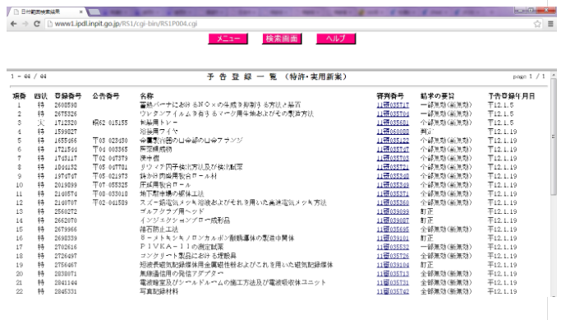This screenshot has height=320, width=566.
Task: Click the 請求の要旨 column header
Action: click(438, 96)
